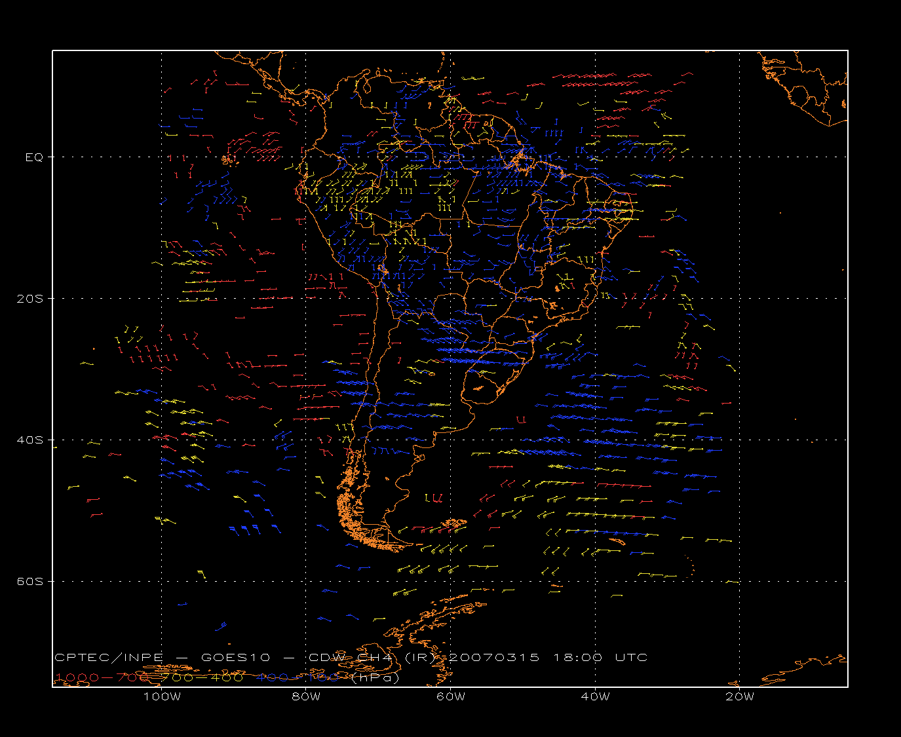Click the (hPa) unit label

[x=374, y=678]
